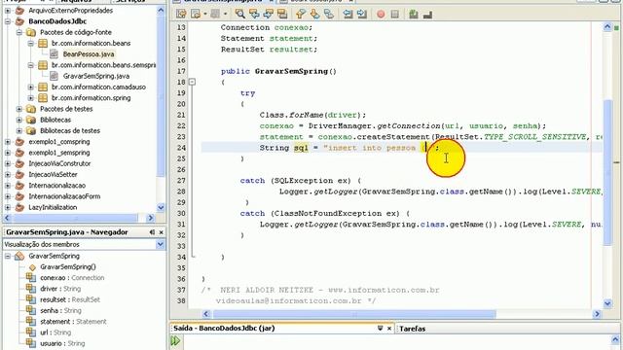Click the green Re-run icon in output panel
This screenshot has width=623, height=350.
(x=175, y=341)
